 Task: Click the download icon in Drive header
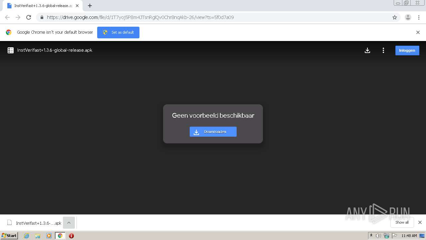point(367,50)
